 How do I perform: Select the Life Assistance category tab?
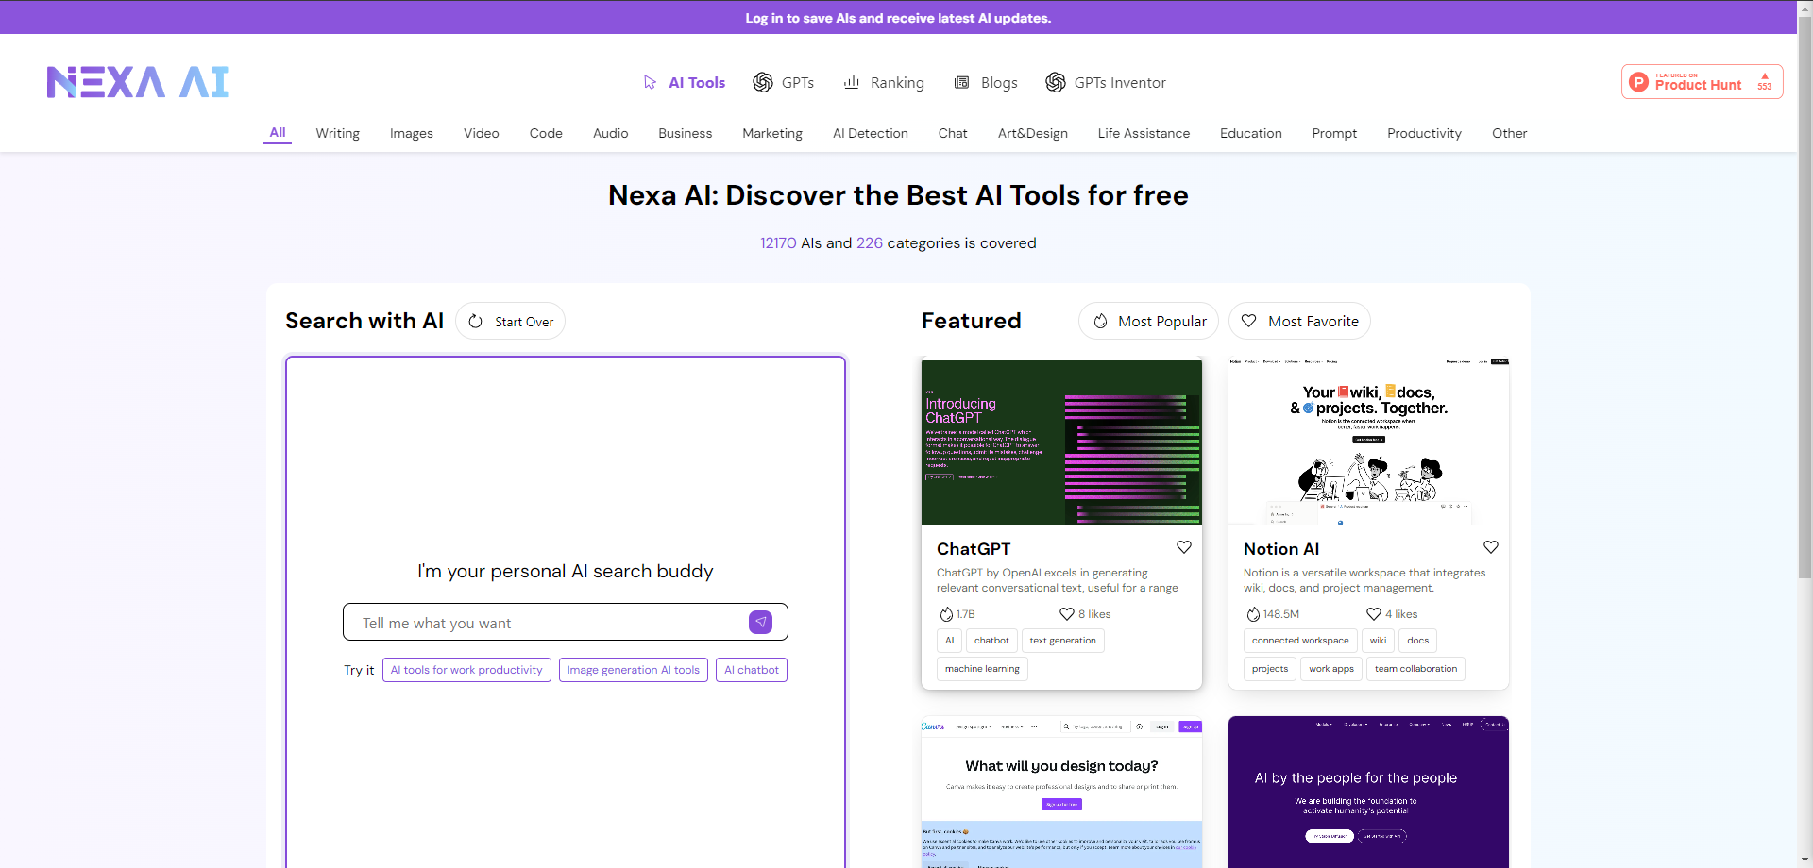pos(1144,133)
